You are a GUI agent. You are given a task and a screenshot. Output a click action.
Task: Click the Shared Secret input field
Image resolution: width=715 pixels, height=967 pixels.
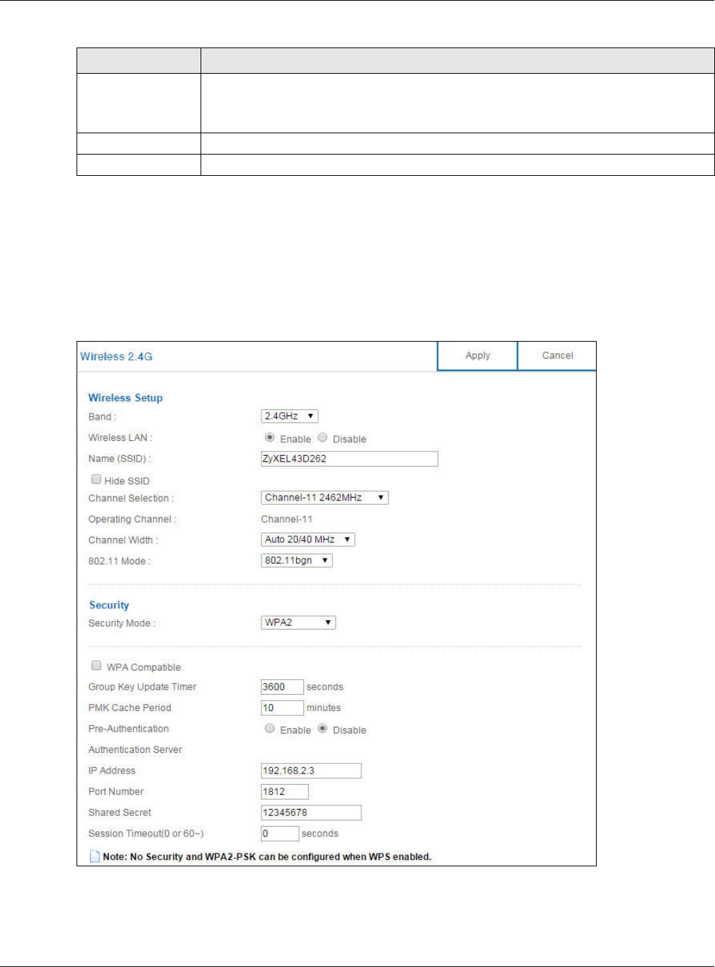pos(311,812)
